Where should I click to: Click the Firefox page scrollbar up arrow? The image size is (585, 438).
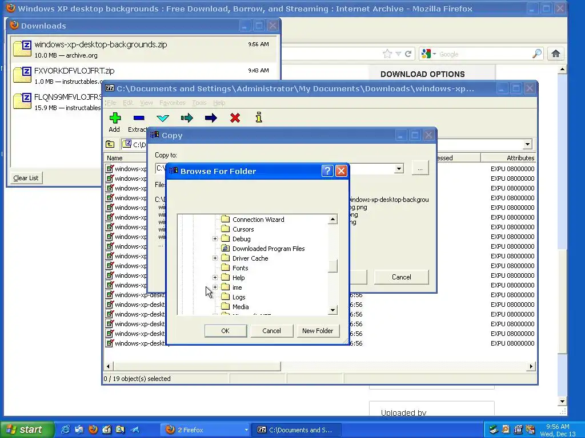tap(562, 69)
